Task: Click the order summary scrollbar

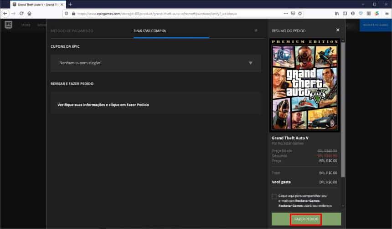Action: (x=343, y=110)
